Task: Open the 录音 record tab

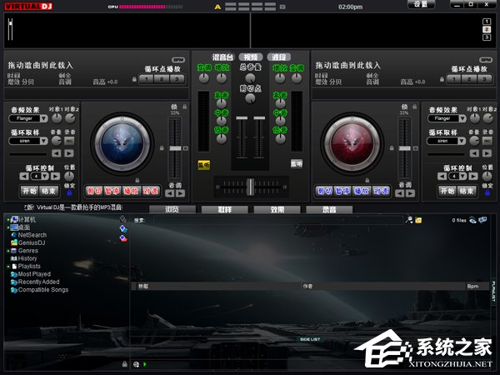Action: tap(329, 209)
